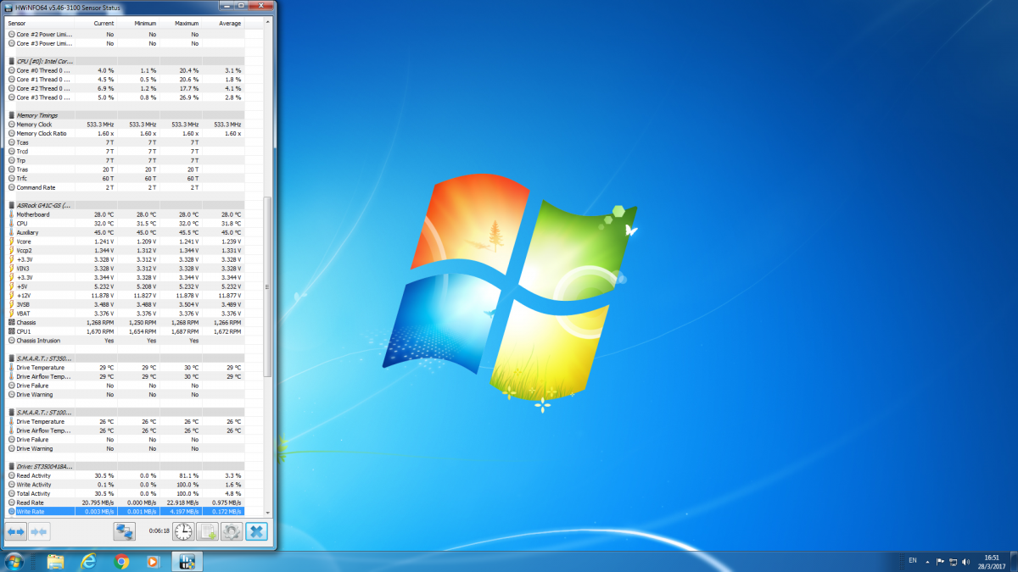1018x572 pixels.
Task: Open the Action Center flag icon
Action: (941, 561)
